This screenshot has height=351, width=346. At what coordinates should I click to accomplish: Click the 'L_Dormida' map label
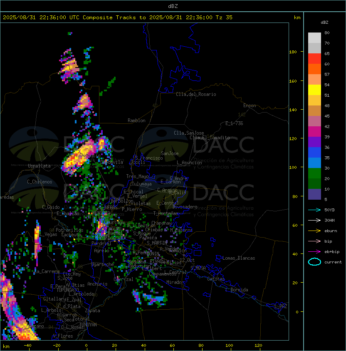pyautogui.click(x=237, y=290)
